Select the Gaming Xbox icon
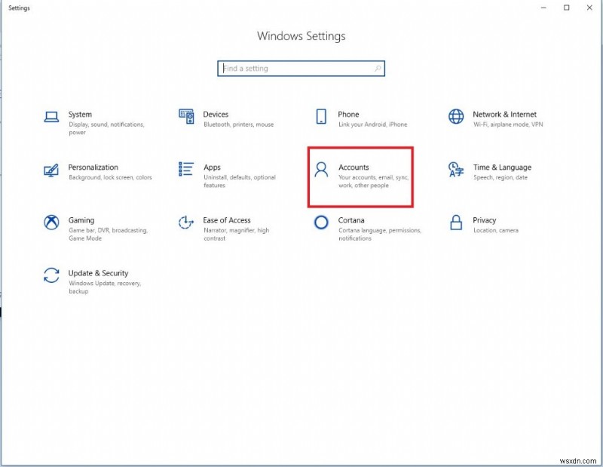This screenshot has width=603, height=467. click(x=51, y=222)
